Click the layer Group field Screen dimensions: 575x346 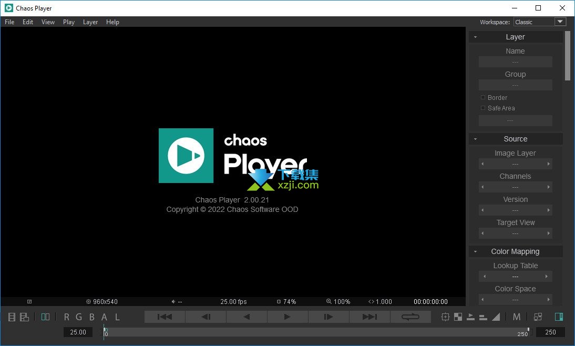[x=516, y=85]
